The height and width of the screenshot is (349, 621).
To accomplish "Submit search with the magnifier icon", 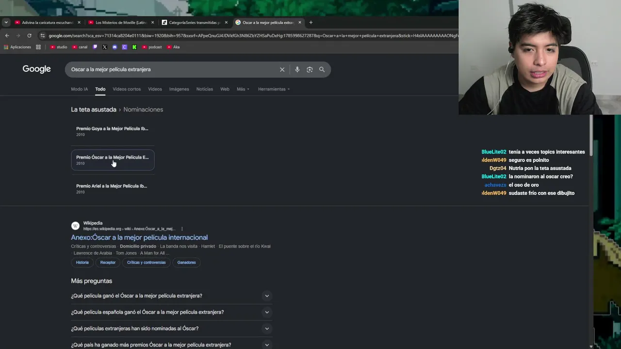I will 322,69.
